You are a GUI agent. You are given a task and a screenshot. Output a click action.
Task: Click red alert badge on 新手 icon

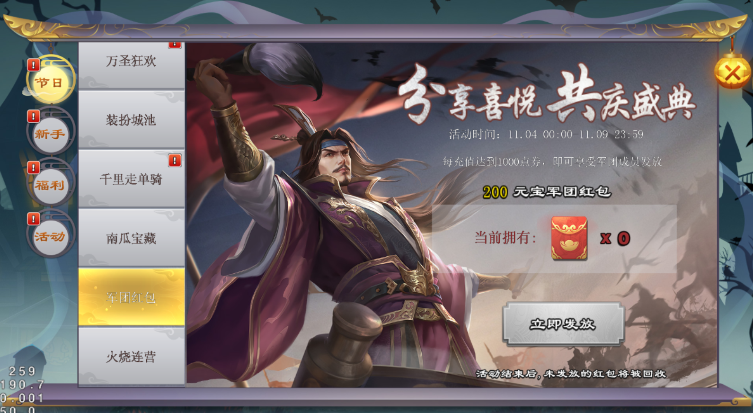(x=34, y=116)
